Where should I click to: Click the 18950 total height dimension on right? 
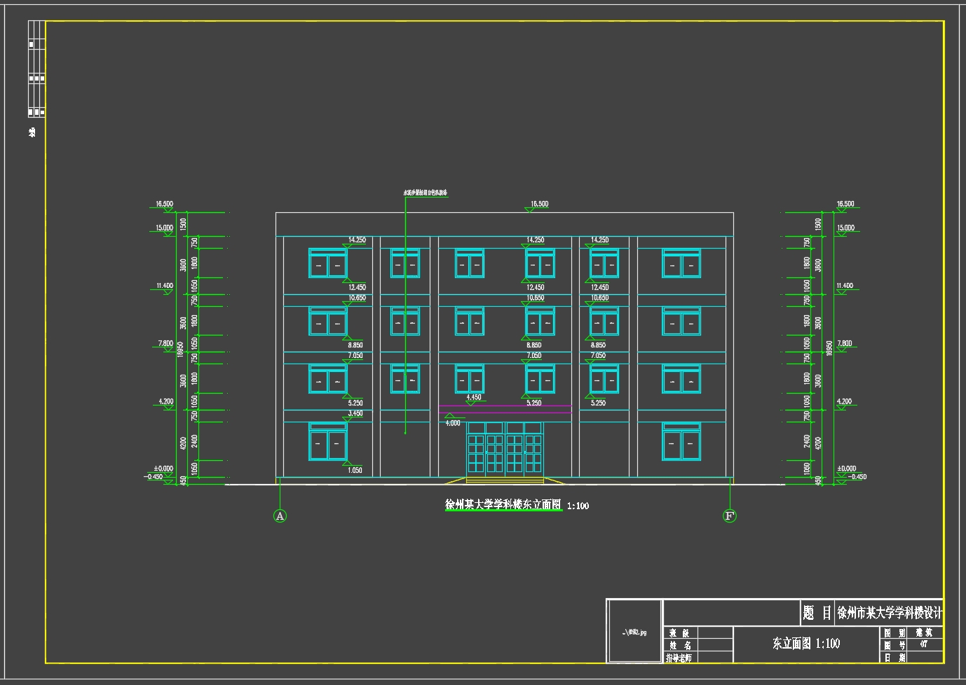829,348
